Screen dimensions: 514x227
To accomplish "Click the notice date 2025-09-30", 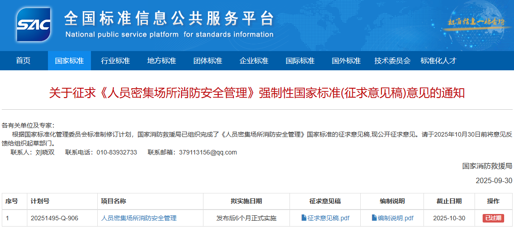I will pyautogui.click(x=494, y=180).
